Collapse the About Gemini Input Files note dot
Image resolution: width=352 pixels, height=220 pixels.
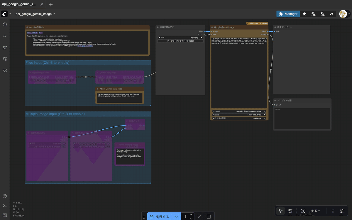pos(97,89)
